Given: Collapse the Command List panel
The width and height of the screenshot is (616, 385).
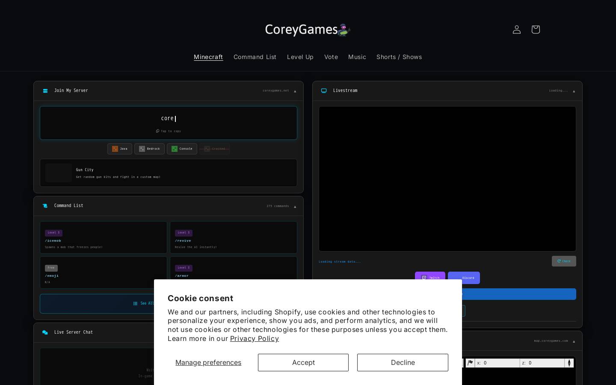Looking at the screenshot, I should click(295, 207).
